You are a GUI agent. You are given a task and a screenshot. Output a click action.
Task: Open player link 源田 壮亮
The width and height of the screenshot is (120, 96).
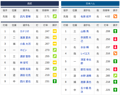(25, 75)
